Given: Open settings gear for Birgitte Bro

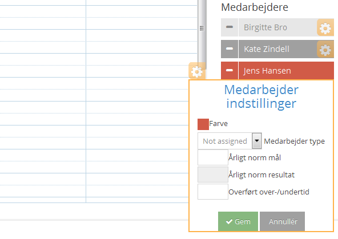Looking at the screenshot, I should click(x=325, y=27).
